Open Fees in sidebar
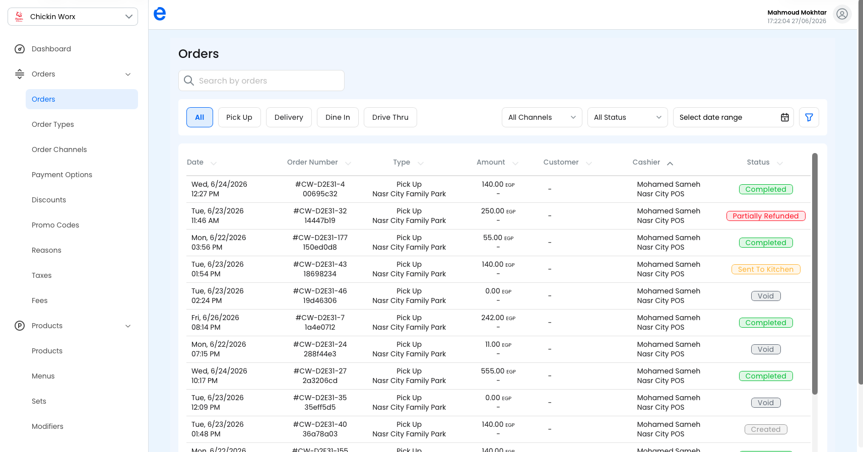863x452 pixels. tap(40, 300)
